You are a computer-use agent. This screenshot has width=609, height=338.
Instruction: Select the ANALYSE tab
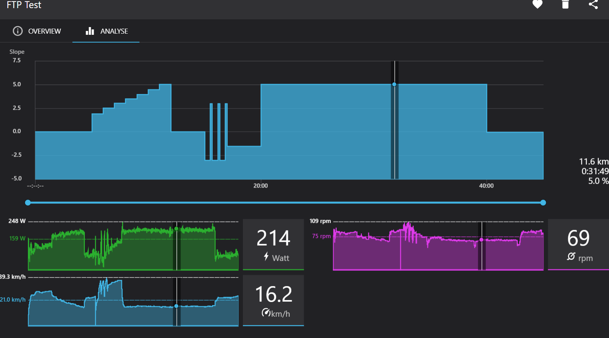click(106, 31)
